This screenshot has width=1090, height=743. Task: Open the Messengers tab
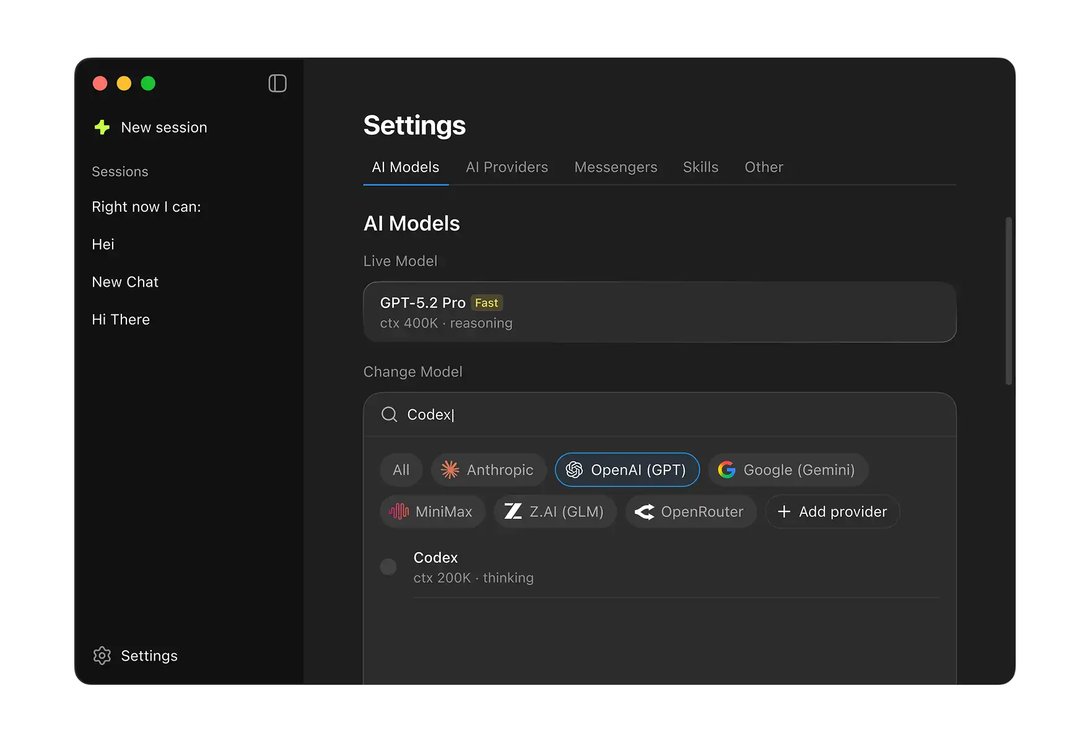pos(616,167)
